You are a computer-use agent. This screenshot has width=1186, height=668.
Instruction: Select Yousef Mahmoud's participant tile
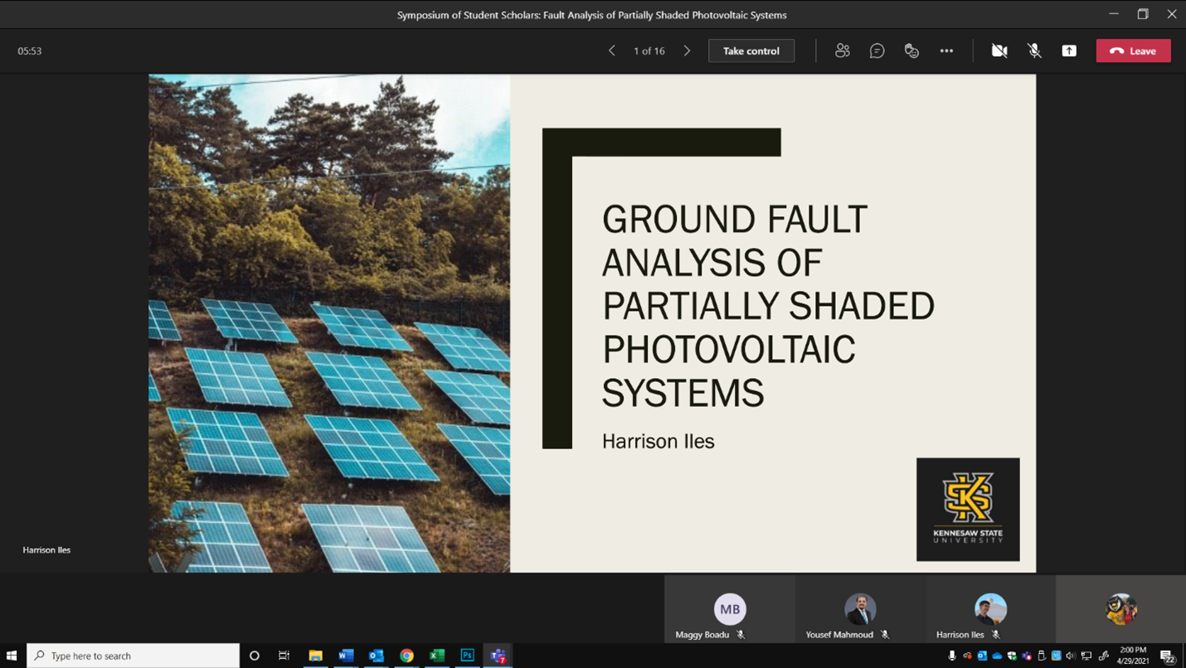coord(860,611)
